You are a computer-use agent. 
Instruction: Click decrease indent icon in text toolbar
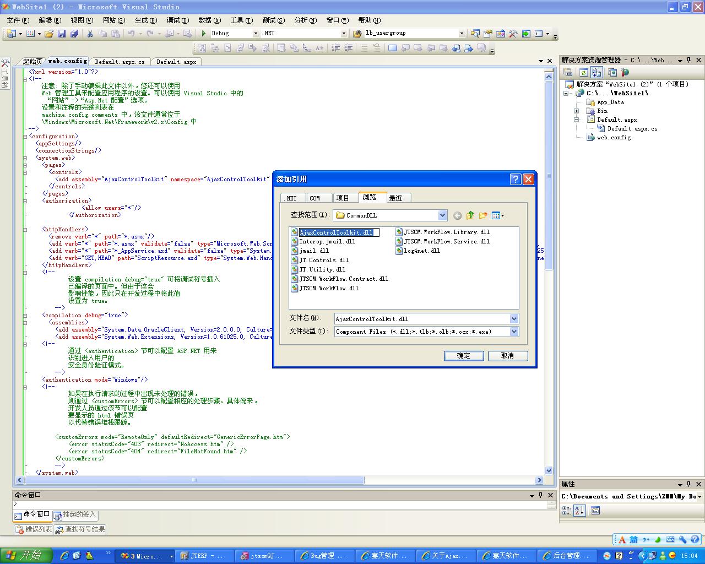pyautogui.click(x=335, y=48)
